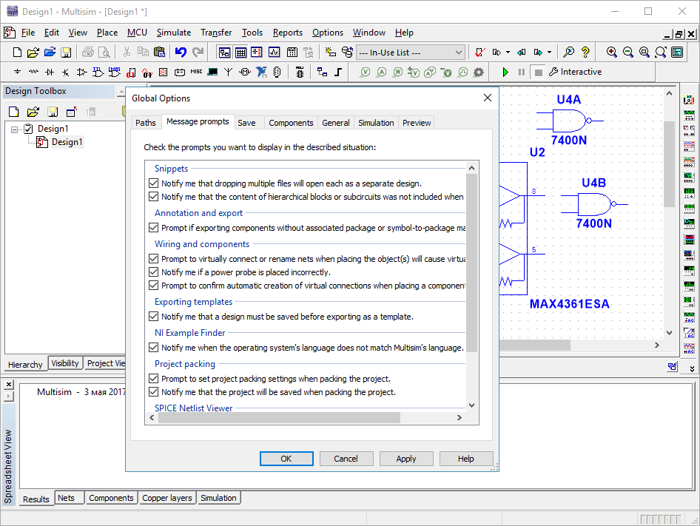The height and width of the screenshot is (526, 700).
Task: Switch to the Components tab in Global Options
Action: (x=291, y=123)
